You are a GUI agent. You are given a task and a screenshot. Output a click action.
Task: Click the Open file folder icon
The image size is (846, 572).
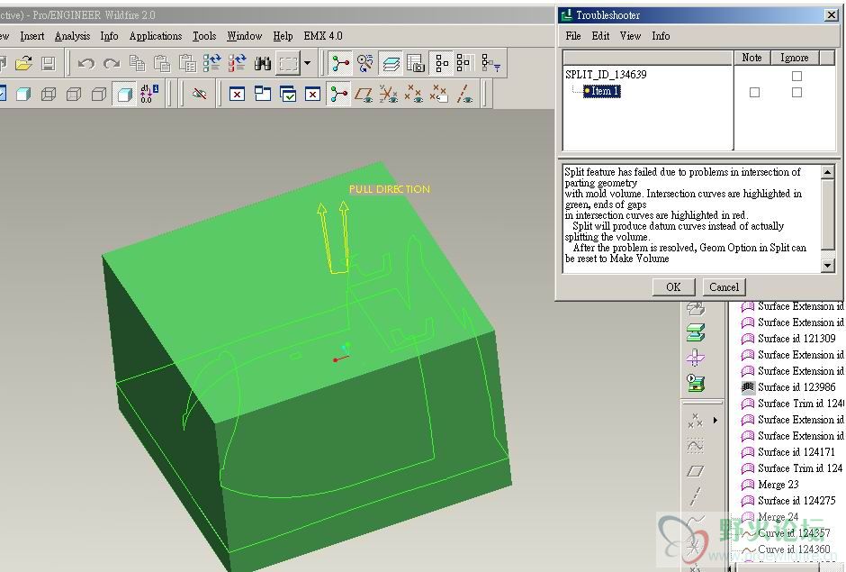pyautogui.click(x=23, y=63)
